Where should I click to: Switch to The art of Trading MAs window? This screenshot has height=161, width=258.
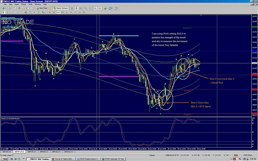pyautogui.click(x=63, y=159)
